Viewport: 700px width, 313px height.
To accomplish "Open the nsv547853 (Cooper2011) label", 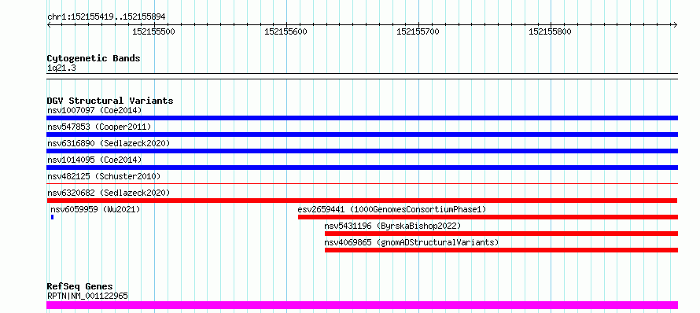I will coord(99,127).
